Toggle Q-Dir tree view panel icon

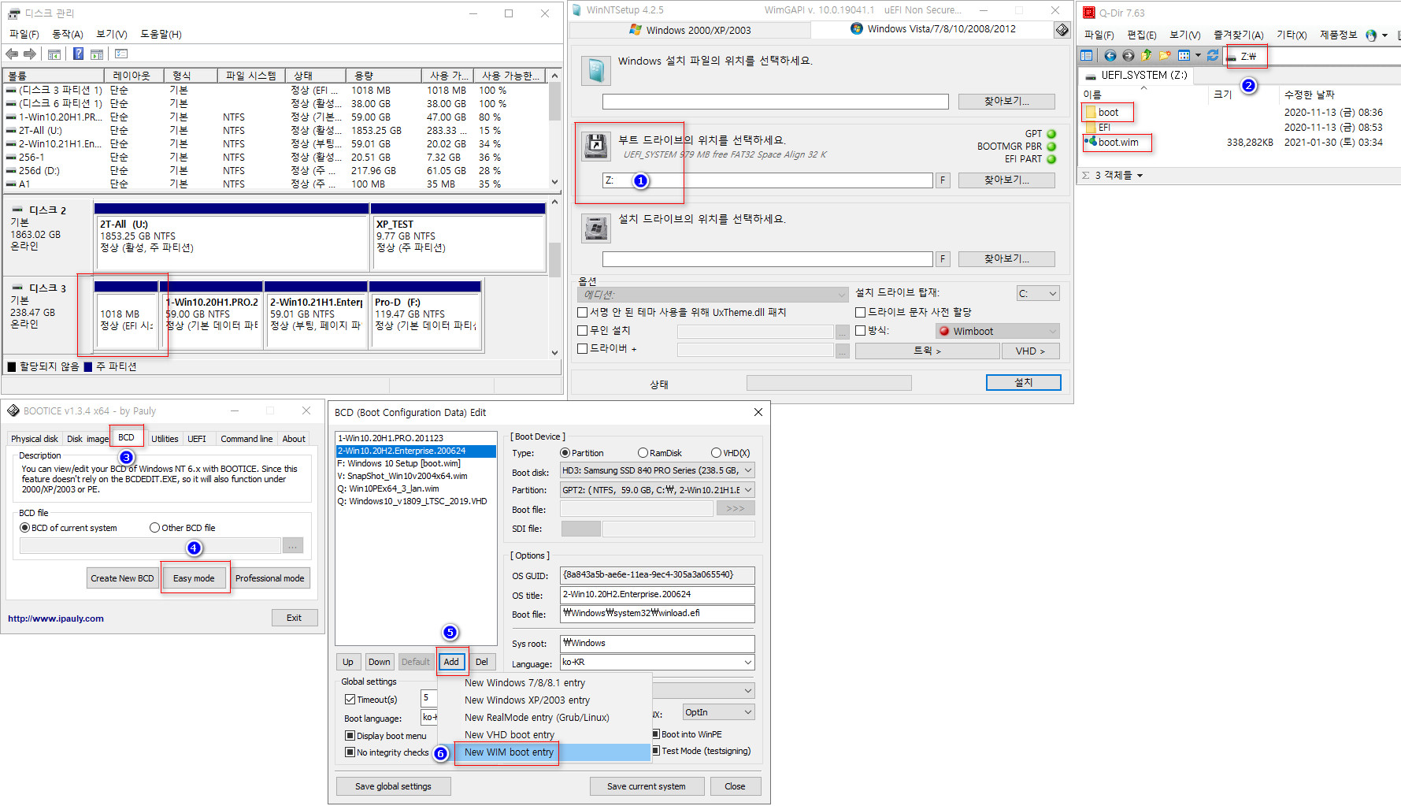pos(1087,55)
